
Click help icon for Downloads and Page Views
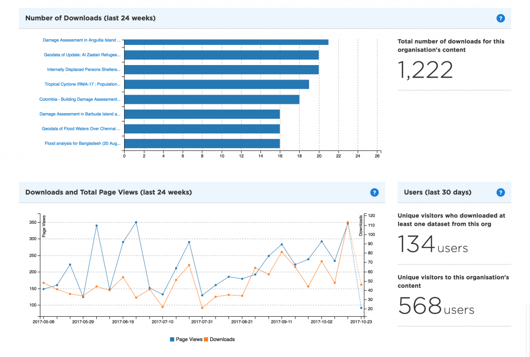coord(374,192)
